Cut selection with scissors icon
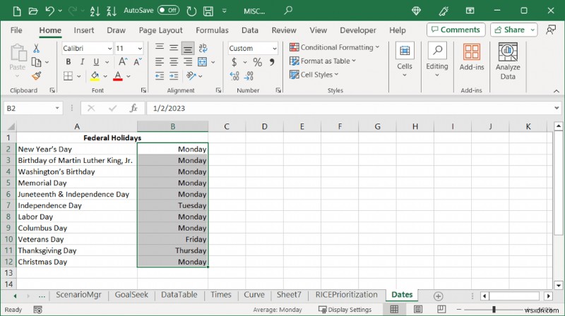The height and width of the screenshot is (316, 565). click(x=36, y=48)
